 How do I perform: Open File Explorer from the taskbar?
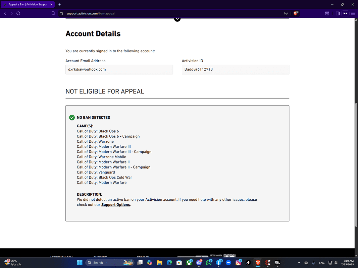[x=159, y=263]
